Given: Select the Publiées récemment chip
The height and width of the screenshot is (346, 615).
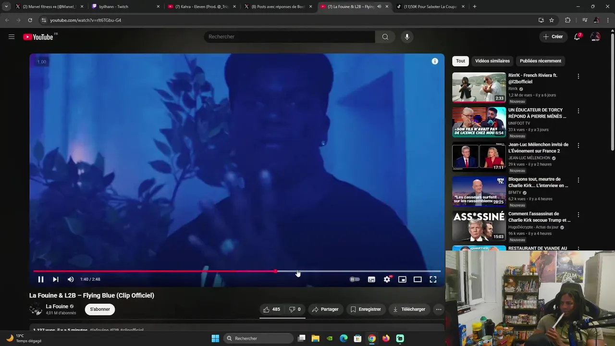Looking at the screenshot, I should pos(541,61).
